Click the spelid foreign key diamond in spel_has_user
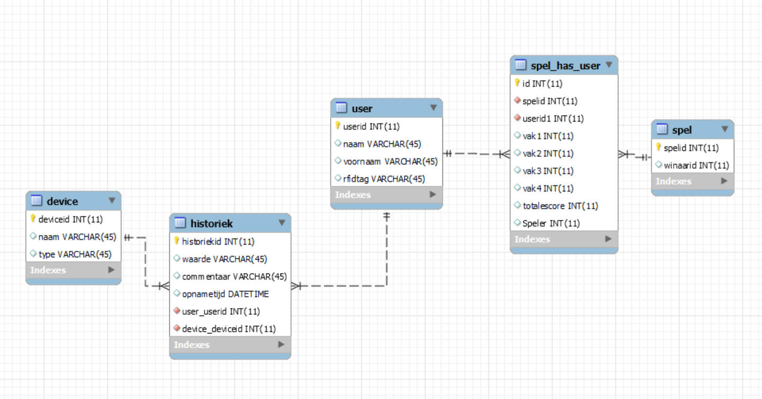Image resolution: width=762 pixels, height=399 pixels. click(518, 101)
